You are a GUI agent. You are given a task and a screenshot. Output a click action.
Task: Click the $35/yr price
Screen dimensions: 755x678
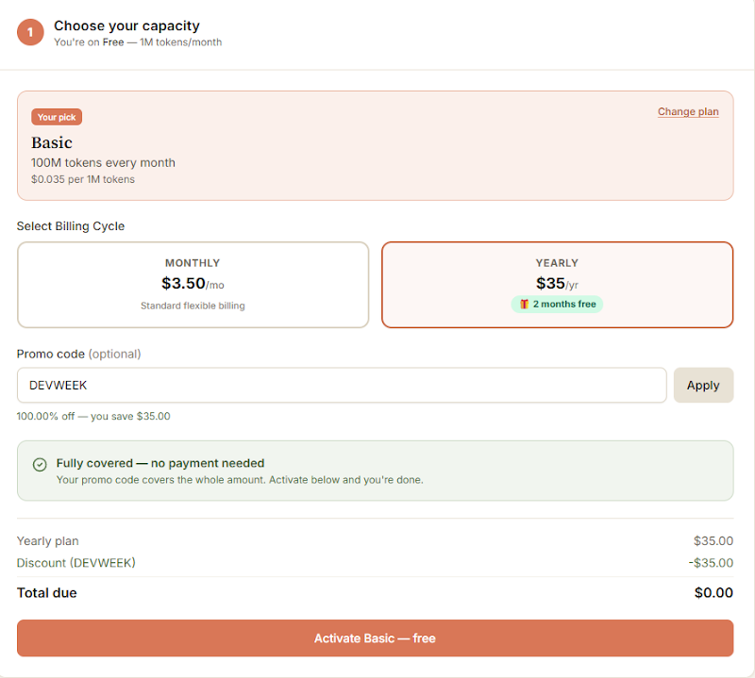click(x=557, y=284)
